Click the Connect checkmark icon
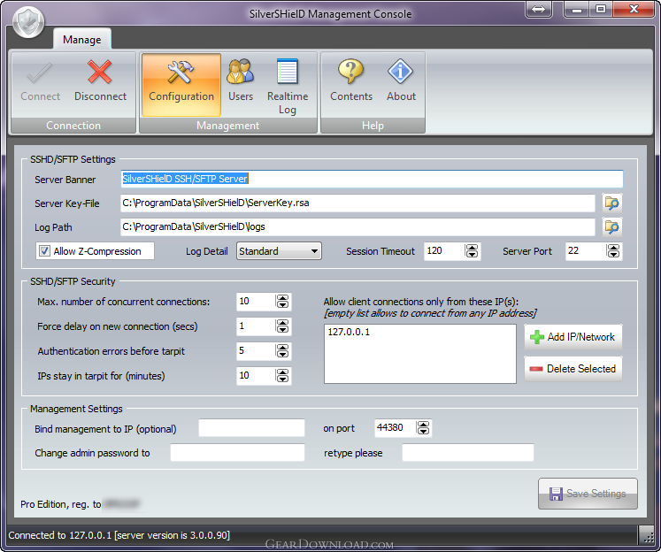 (x=40, y=73)
